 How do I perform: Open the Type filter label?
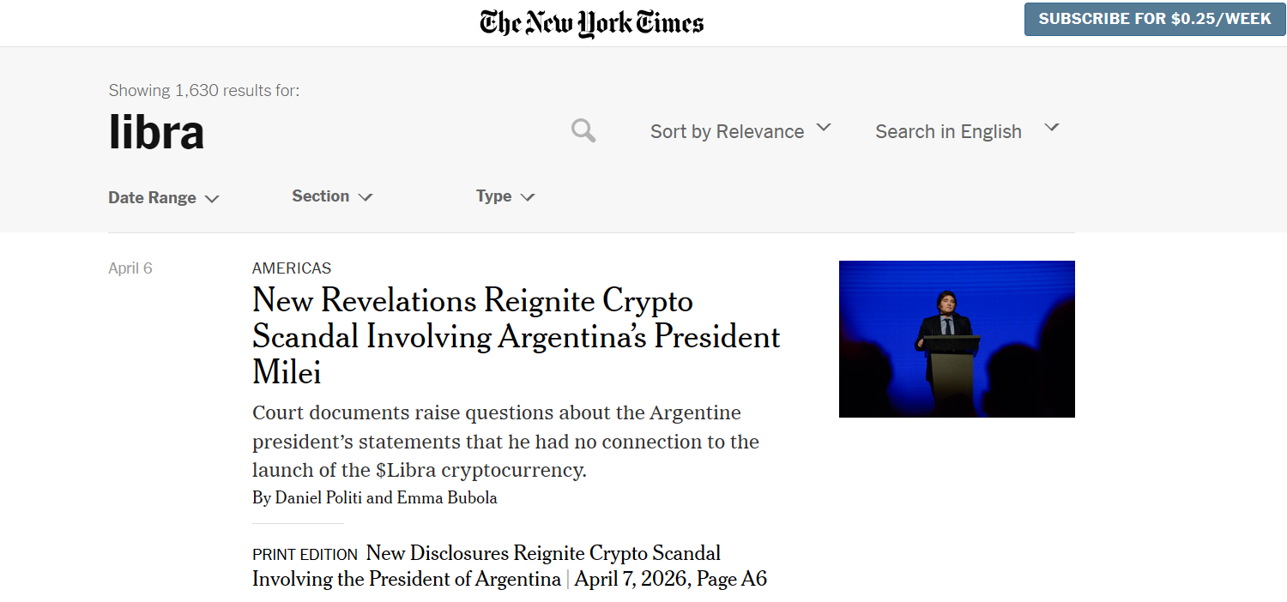coord(493,196)
